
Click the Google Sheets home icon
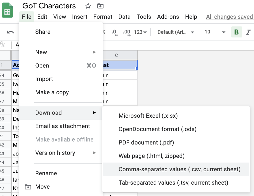[x=7, y=10]
